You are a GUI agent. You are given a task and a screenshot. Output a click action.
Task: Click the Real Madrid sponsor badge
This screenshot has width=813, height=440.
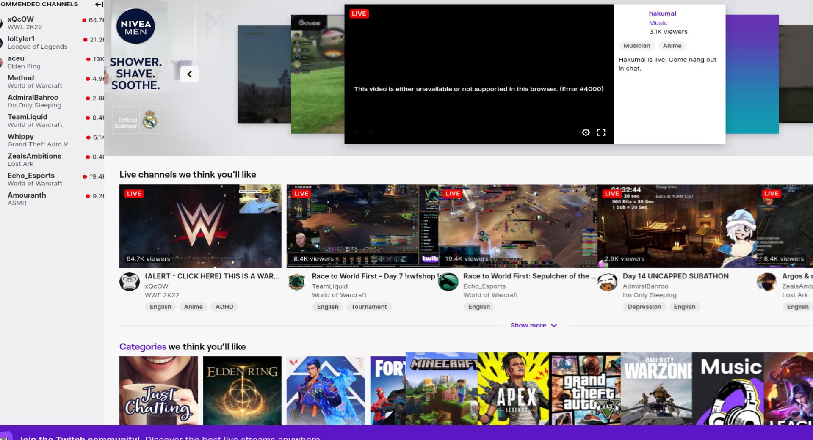click(x=150, y=120)
